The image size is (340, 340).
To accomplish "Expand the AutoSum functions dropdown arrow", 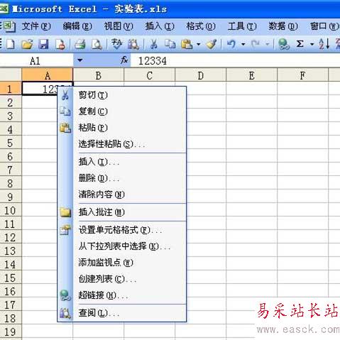I will point(312,44).
